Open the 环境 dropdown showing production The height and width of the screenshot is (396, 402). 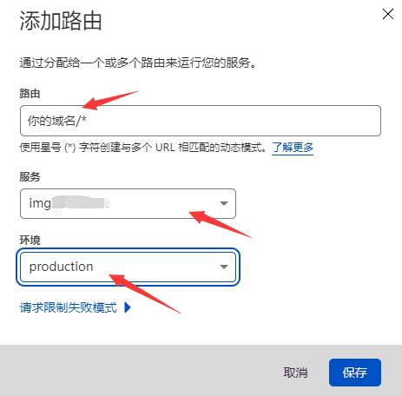tap(128, 267)
